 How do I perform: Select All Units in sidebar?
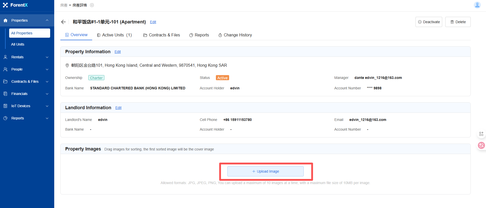click(x=18, y=44)
